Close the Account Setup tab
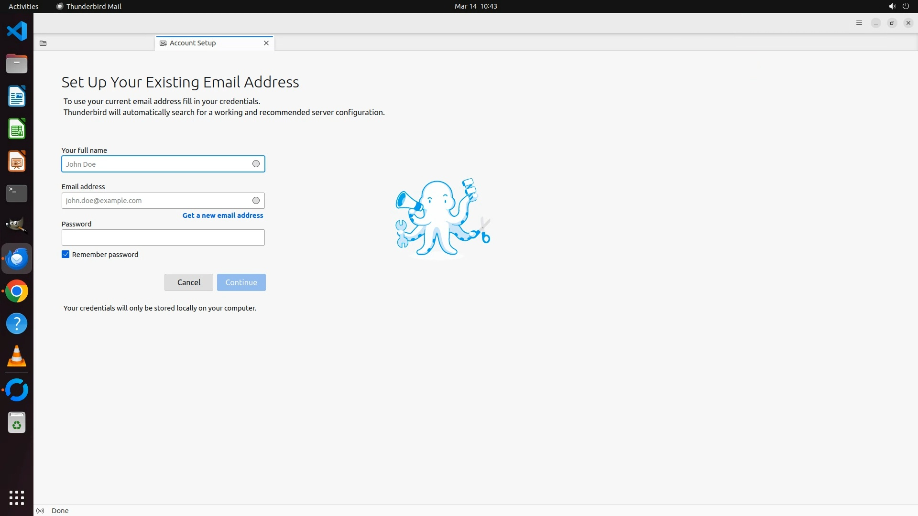918x516 pixels. (x=266, y=43)
